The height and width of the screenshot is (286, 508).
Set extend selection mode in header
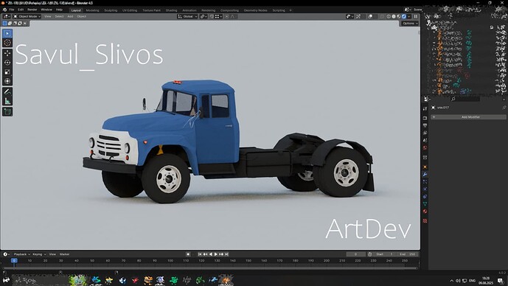(10, 24)
